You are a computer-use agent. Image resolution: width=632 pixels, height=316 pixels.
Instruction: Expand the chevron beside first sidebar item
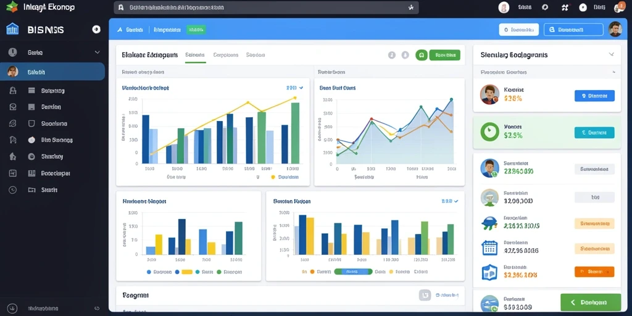pyautogui.click(x=97, y=52)
